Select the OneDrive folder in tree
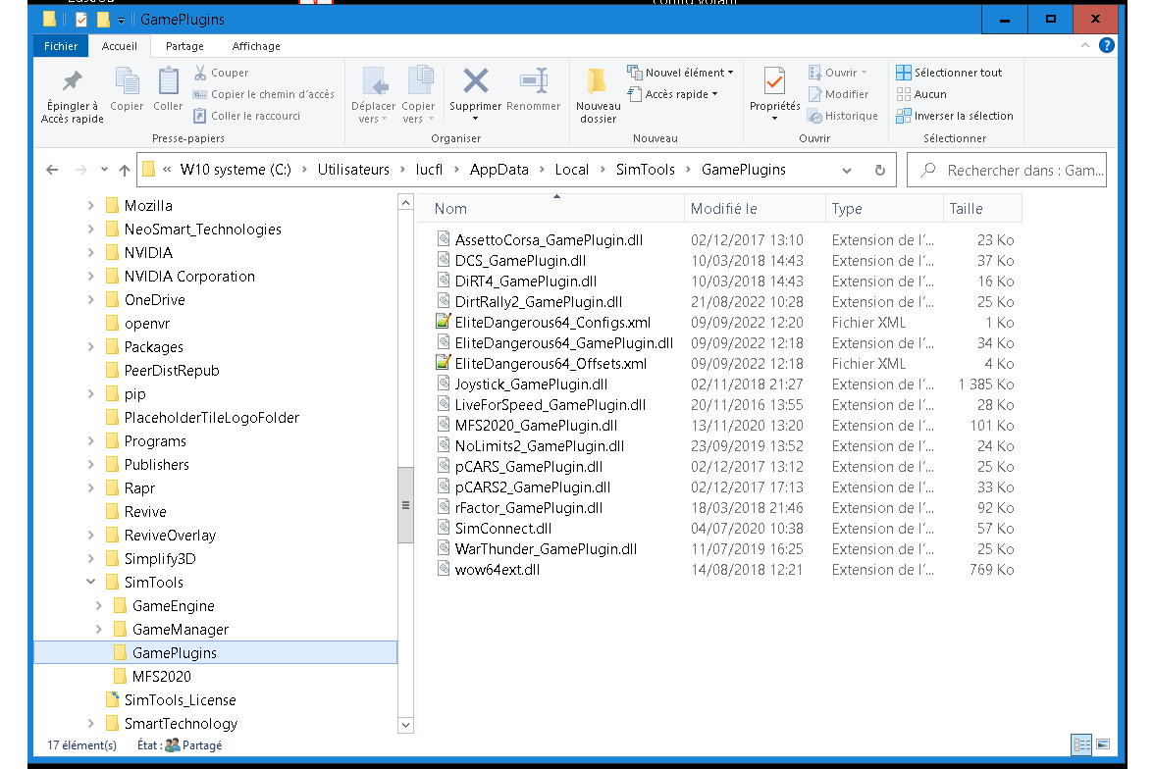The image size is (1154, 769). coord(155,299)
